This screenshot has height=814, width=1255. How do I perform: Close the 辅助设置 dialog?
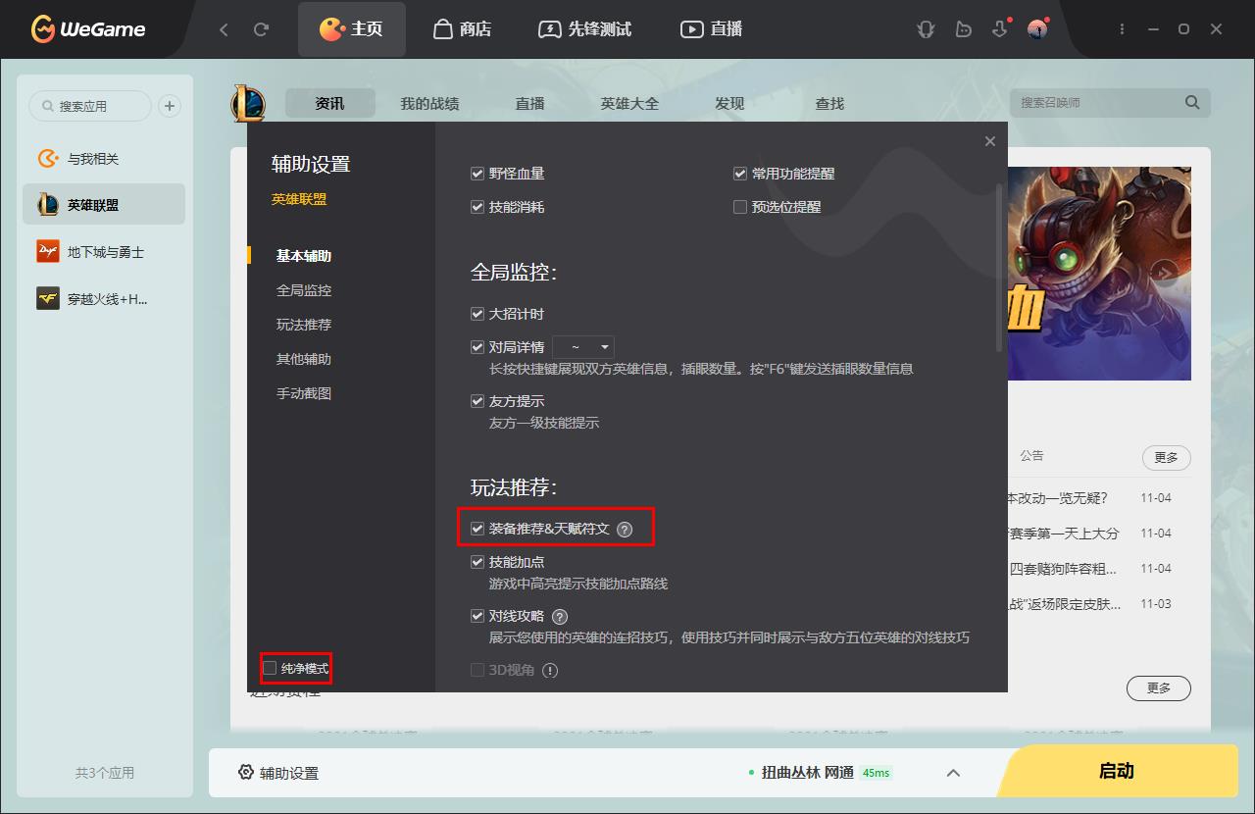[x=990, y=141]
